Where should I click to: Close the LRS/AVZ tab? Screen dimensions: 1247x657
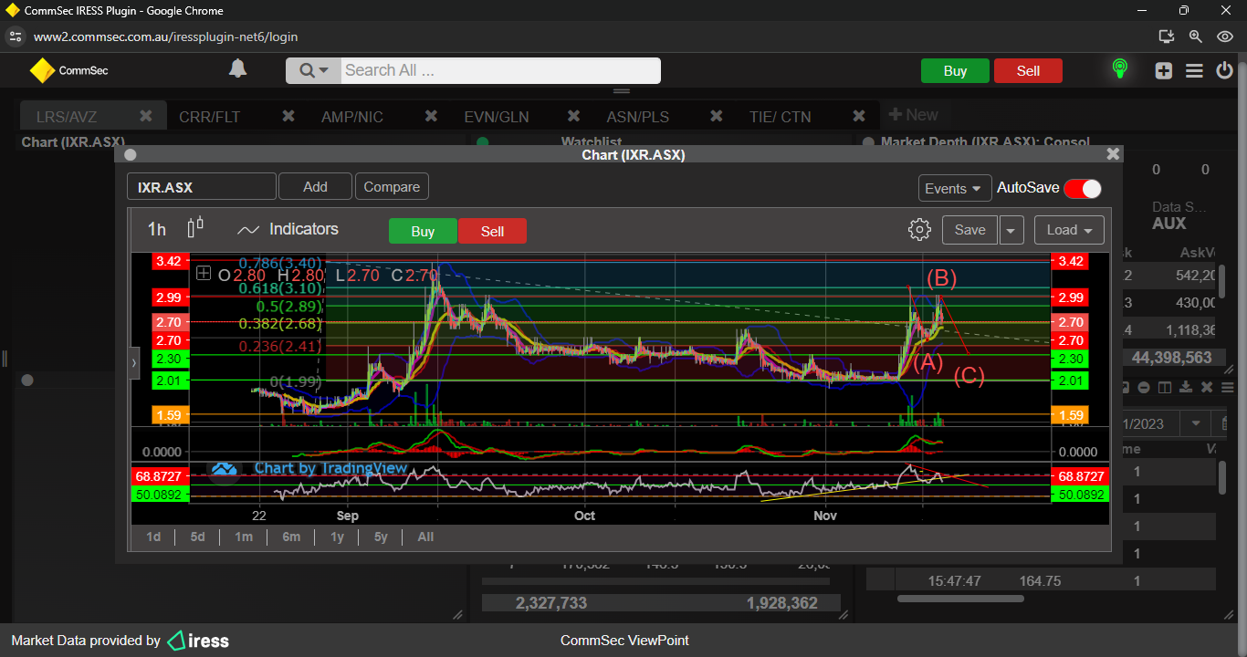click(145, 116)
